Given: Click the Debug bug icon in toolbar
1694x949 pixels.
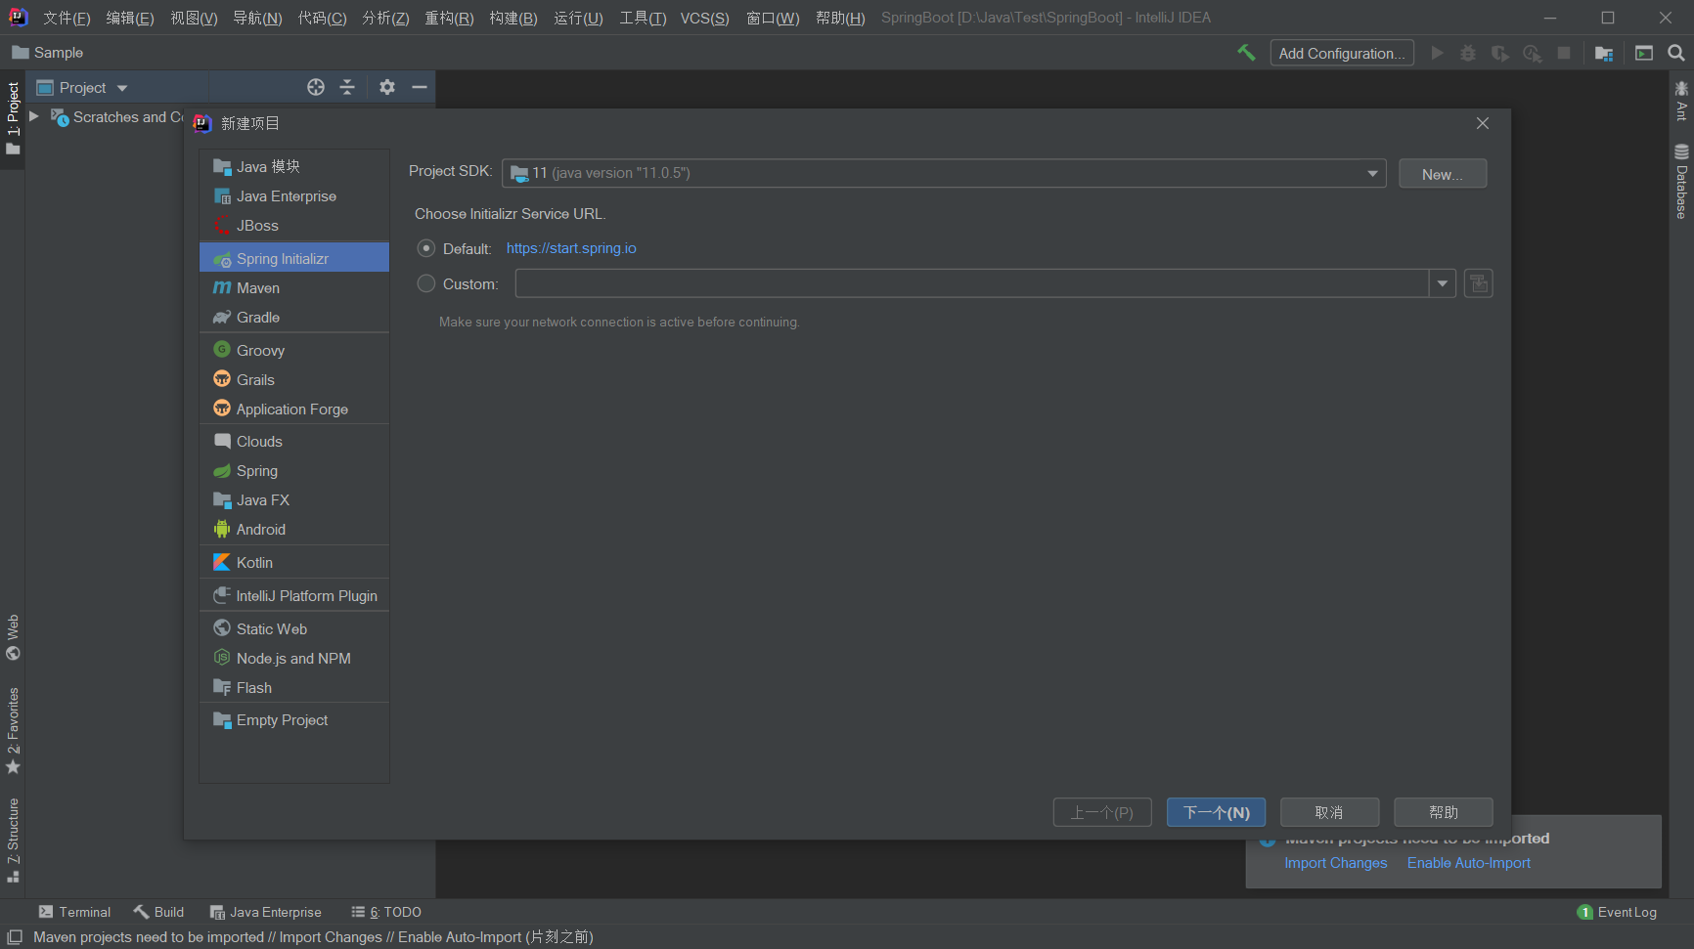Looking at the screenshot, I should pyautogui.click(x=1468, y=53).
